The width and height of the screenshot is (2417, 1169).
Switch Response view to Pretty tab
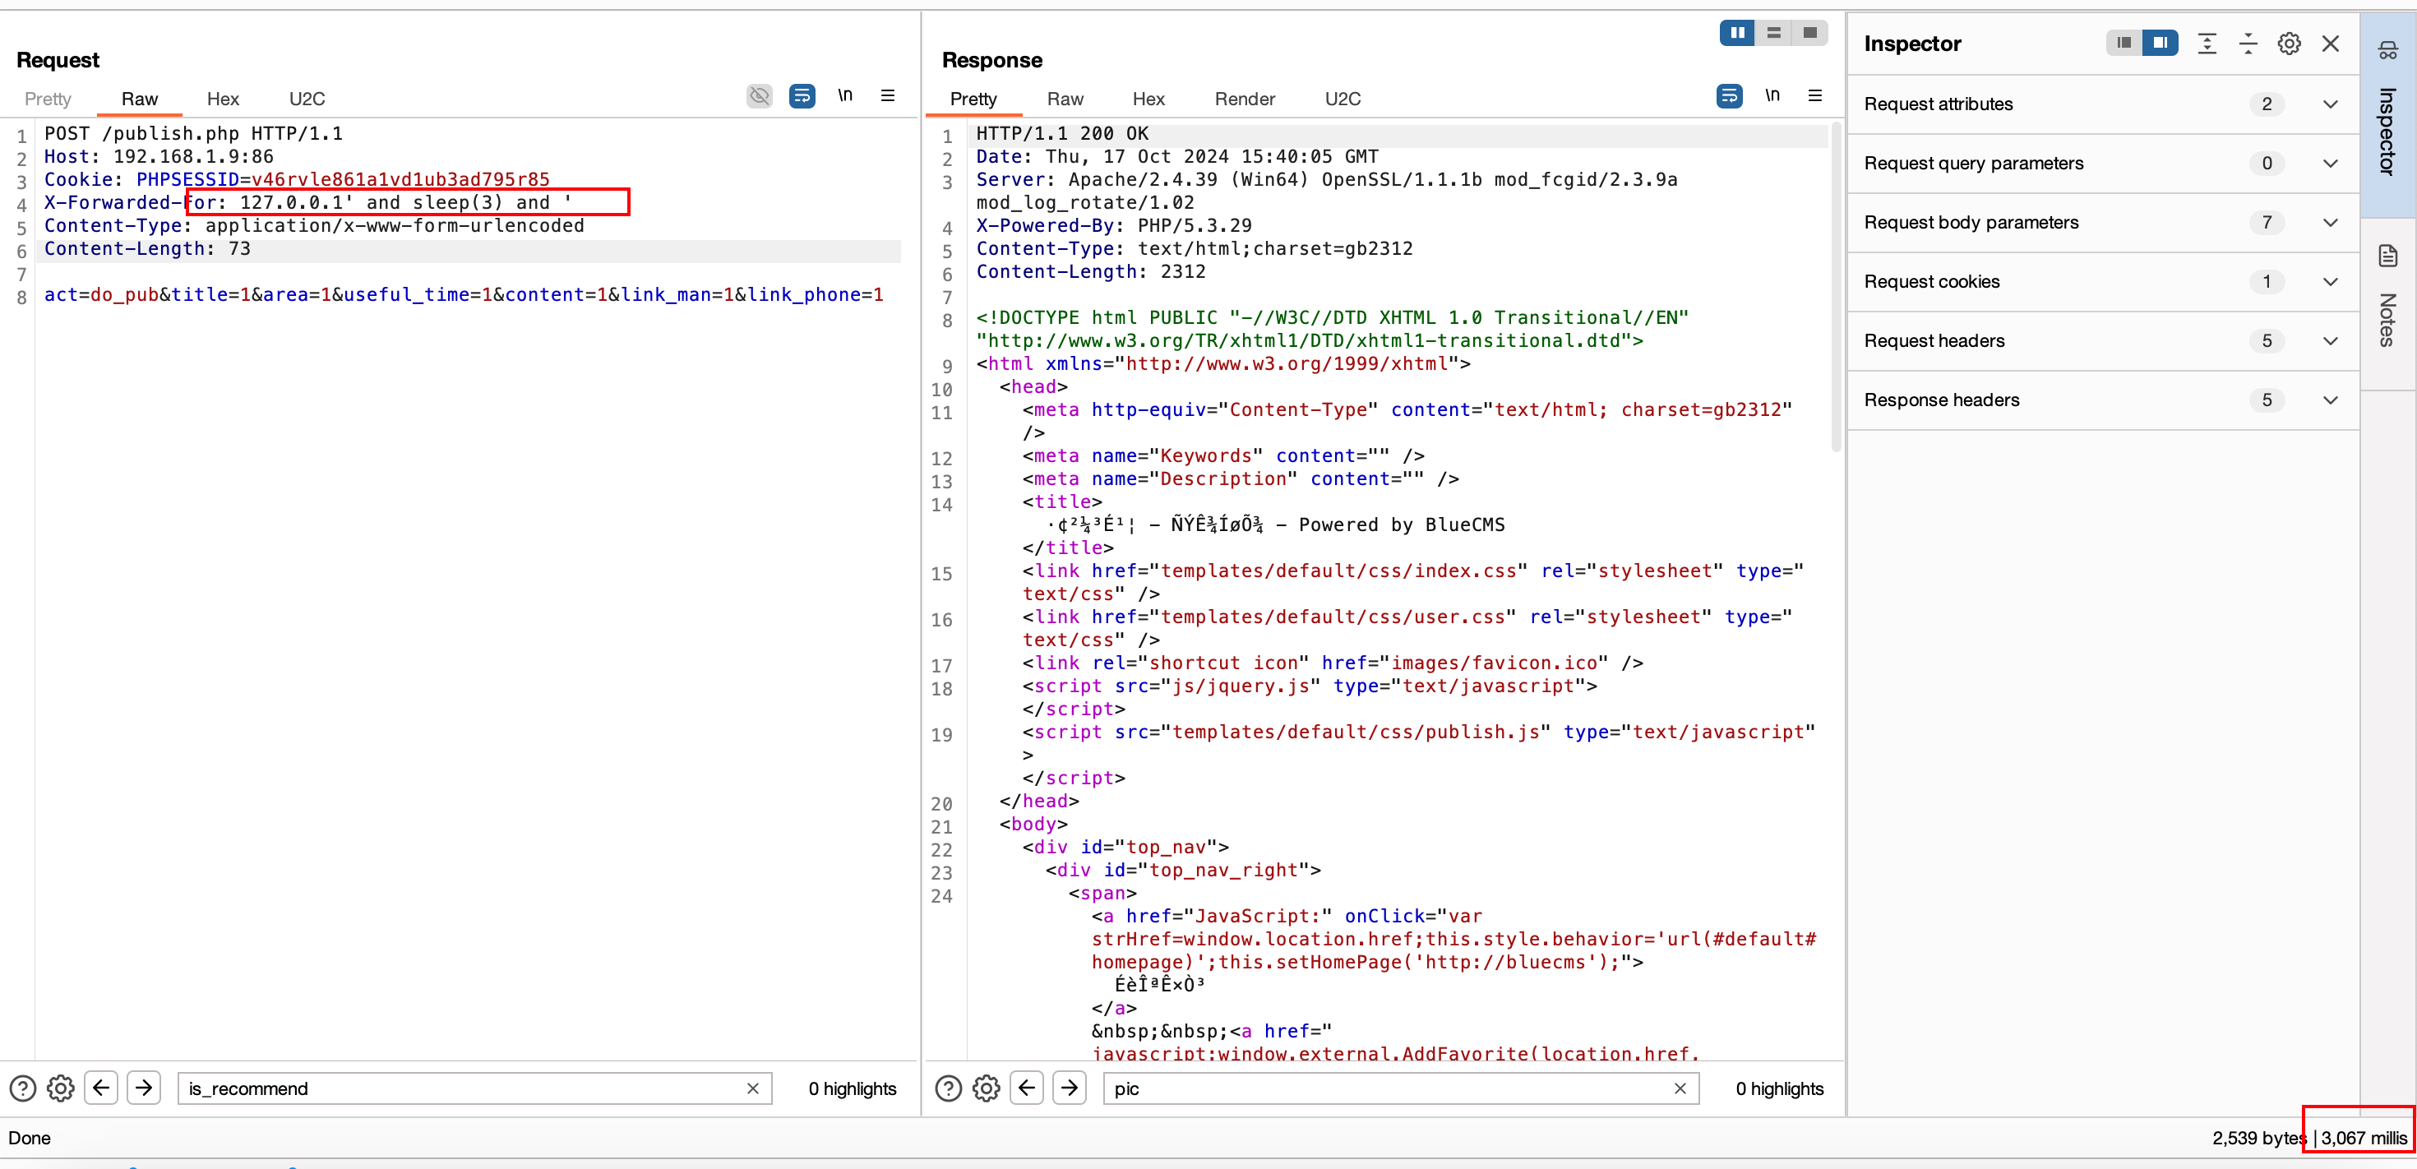pyautogui.click(x=973, y=99)
